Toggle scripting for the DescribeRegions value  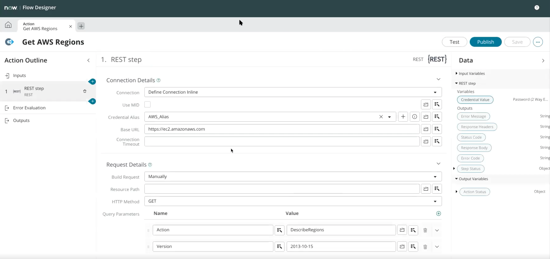(x=402, y=230)
